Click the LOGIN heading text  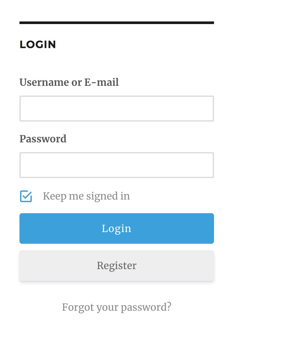(x=38, y=45)
